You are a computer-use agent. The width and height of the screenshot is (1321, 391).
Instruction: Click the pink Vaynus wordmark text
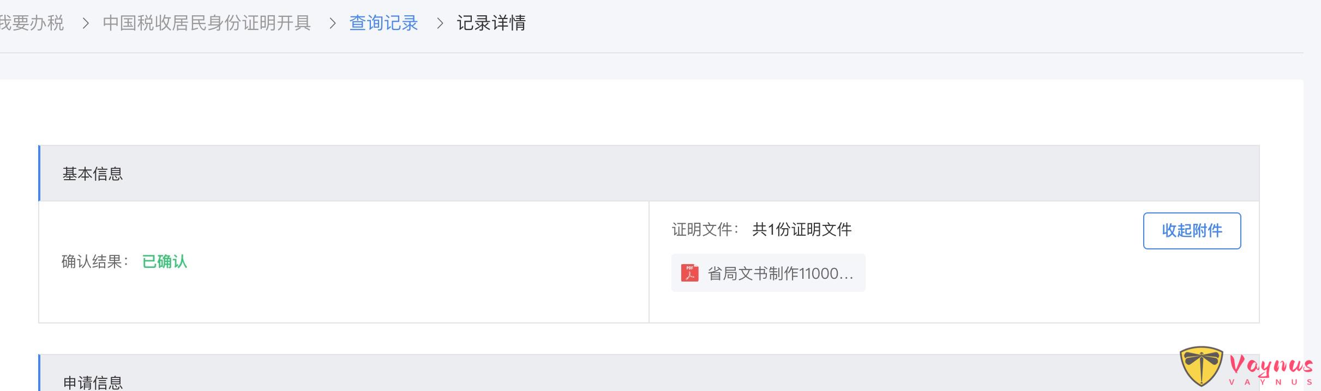pos(1271,365)
